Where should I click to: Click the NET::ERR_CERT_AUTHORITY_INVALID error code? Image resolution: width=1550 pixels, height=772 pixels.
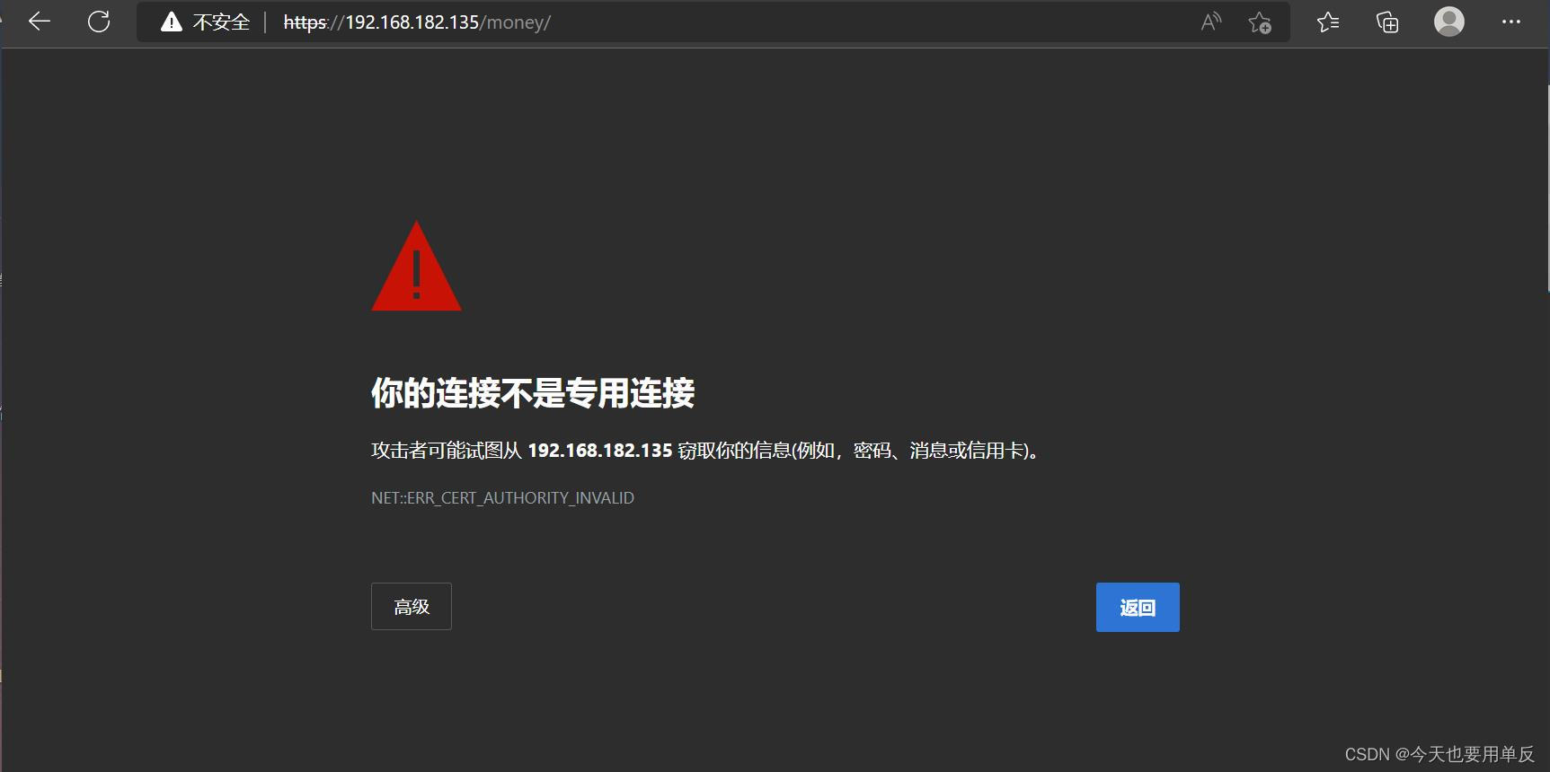(x=502, y=497)
